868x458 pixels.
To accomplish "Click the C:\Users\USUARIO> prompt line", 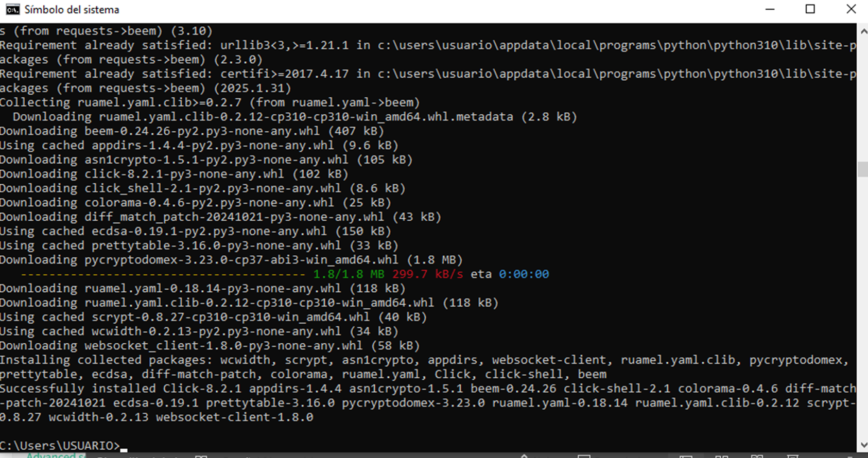I will click(60, 446).
